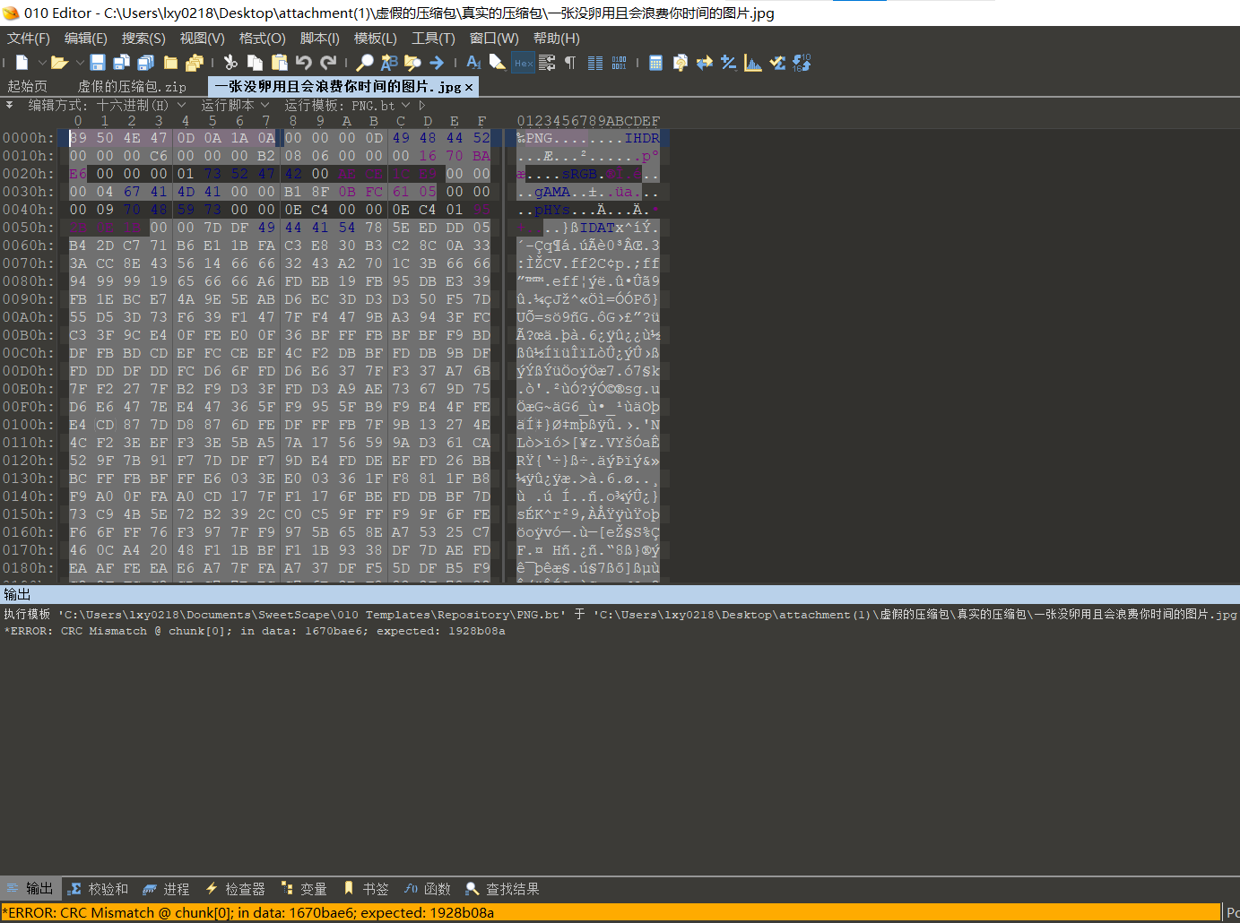Open the 检查器 panel tab
Screen dimensions: 1240x923
(x=236, y=889)
